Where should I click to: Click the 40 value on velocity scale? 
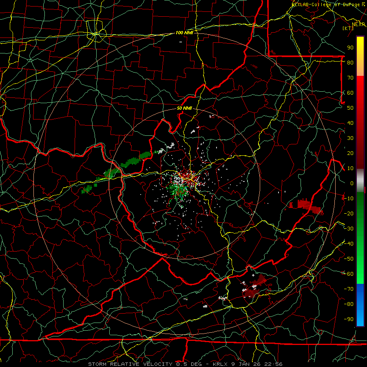tap(350, 123)
